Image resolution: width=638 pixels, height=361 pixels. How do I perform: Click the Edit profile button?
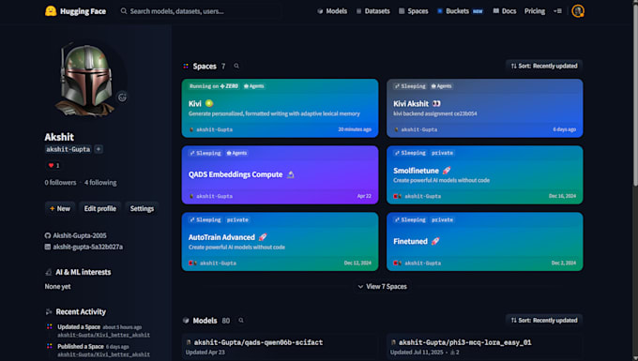(x=100, y=208)
